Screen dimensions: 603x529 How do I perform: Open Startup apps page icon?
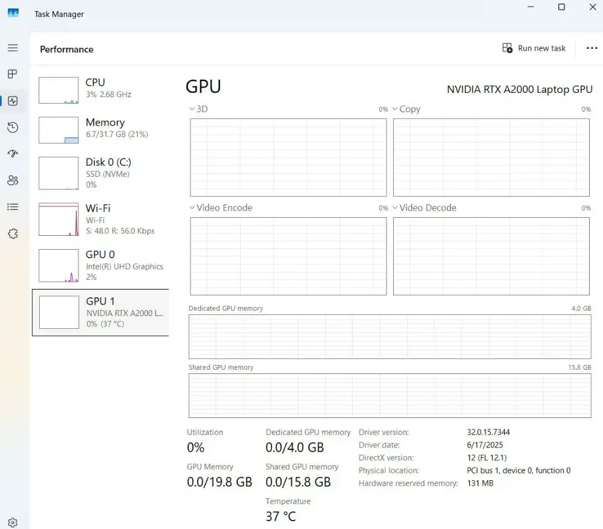click(x=13, y=154)
